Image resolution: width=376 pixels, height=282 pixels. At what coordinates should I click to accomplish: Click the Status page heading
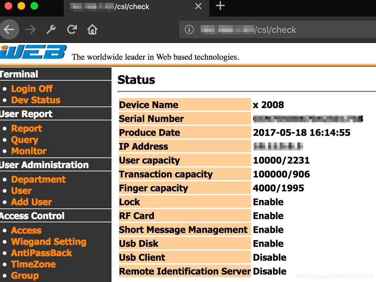coord(136,80)
